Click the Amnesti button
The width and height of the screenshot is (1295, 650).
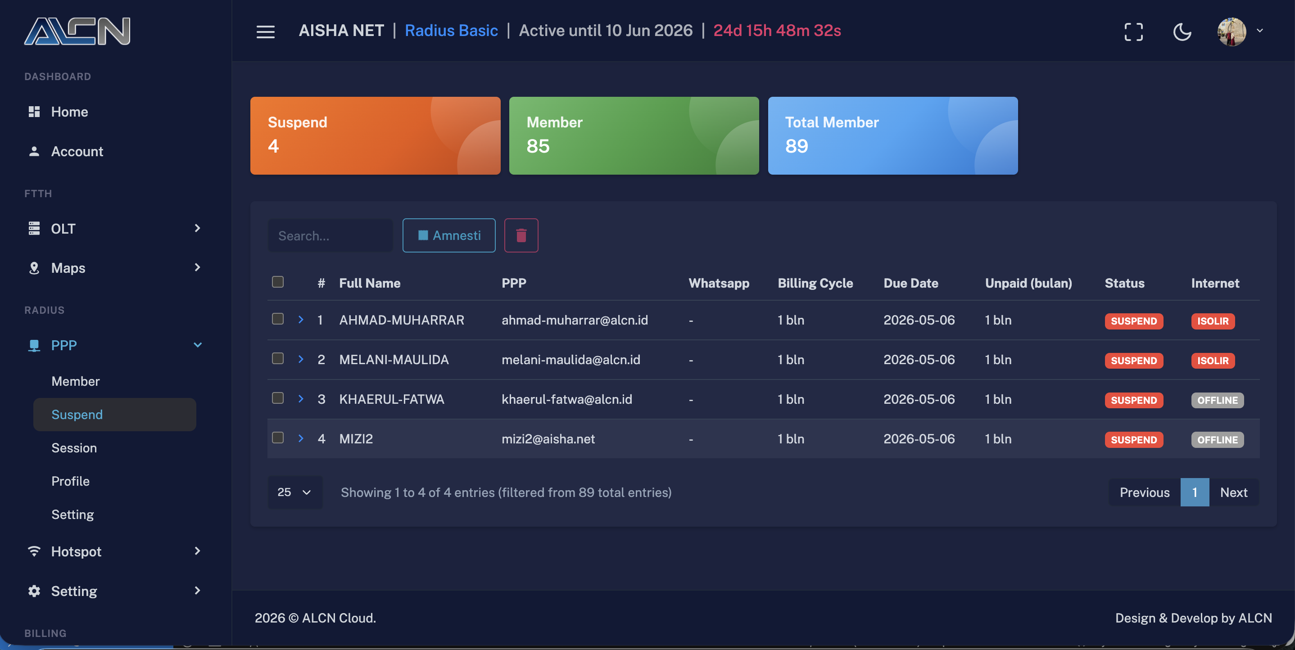point(448,235)
